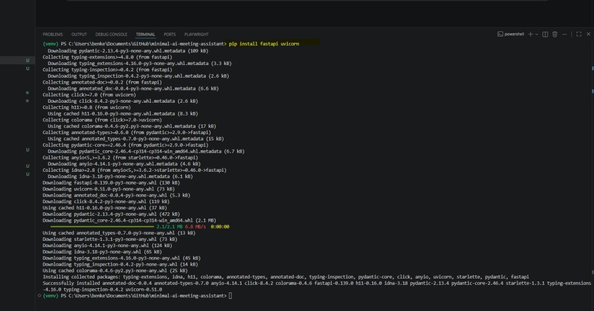
Task: Maximize the panel size
Action: click(x=579, y=34)
